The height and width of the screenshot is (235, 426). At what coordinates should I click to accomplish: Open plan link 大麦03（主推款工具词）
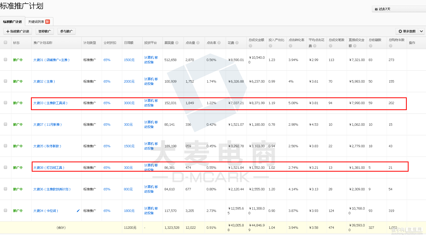click(50, 103)
